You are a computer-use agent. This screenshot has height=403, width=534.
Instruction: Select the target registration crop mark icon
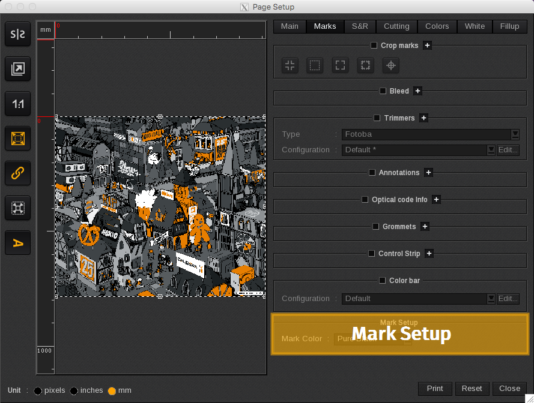click(390, 65)
